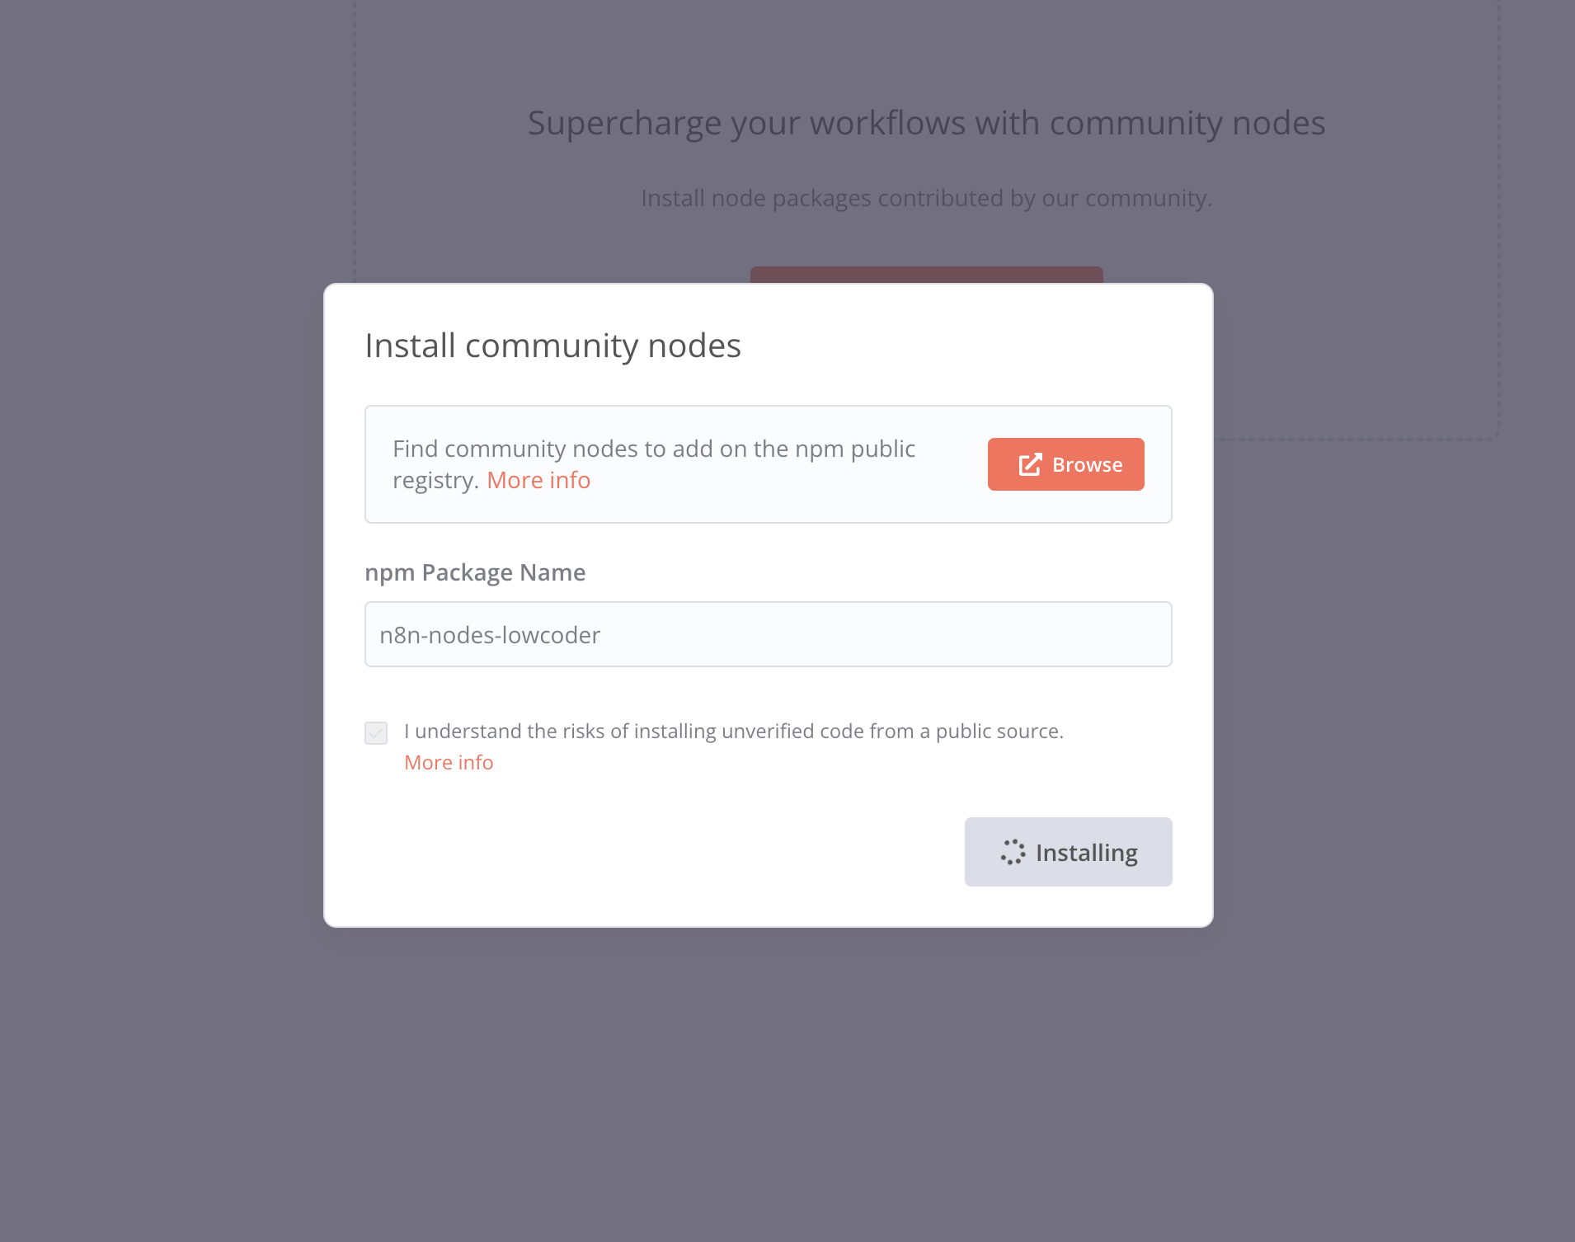The width and height of the screenshot is (1575, 1242).
Task: Click 'Install node packages contributed' subtitle text
Action: [926, 198]
